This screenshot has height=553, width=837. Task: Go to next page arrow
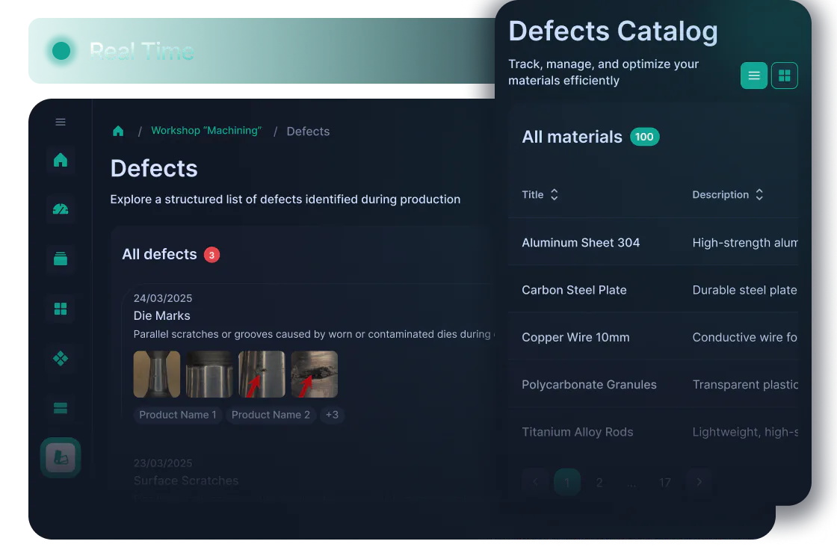pyautogui.click(x=699, y=482)
